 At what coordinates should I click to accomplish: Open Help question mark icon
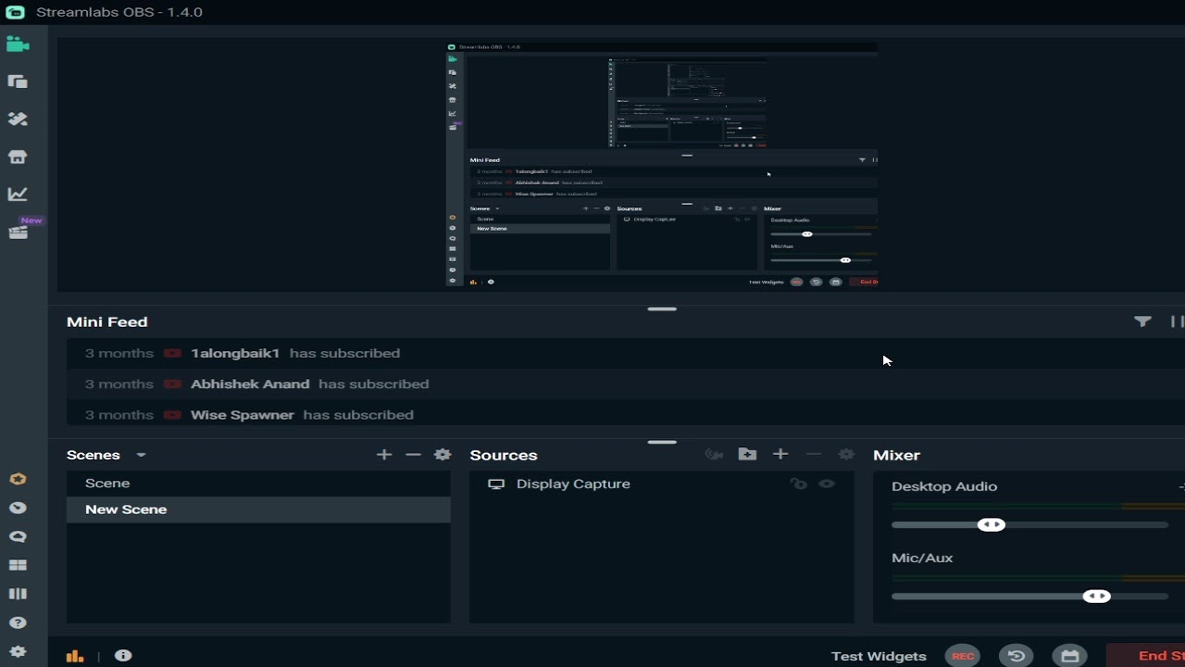pos(18,623)
